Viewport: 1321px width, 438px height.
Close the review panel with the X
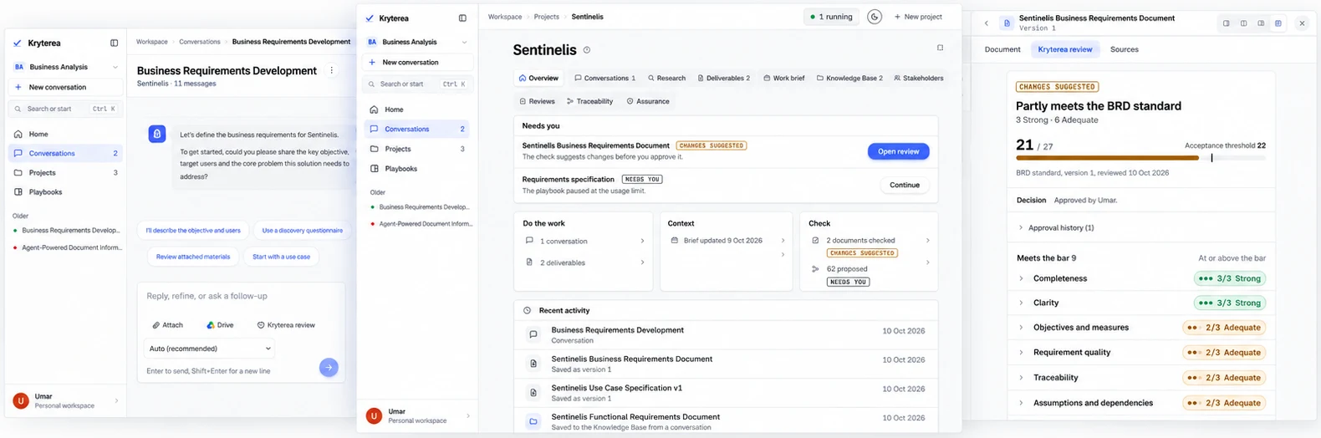pyautogui.click(x=1302, y=23)
